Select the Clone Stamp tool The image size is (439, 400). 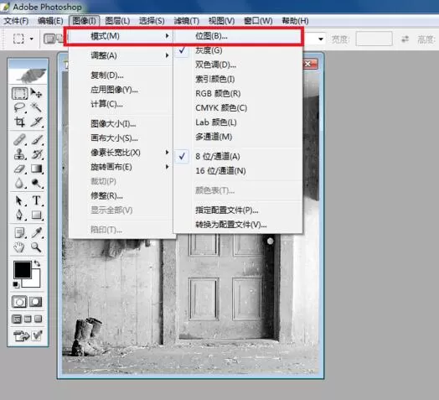pos(19,154)
